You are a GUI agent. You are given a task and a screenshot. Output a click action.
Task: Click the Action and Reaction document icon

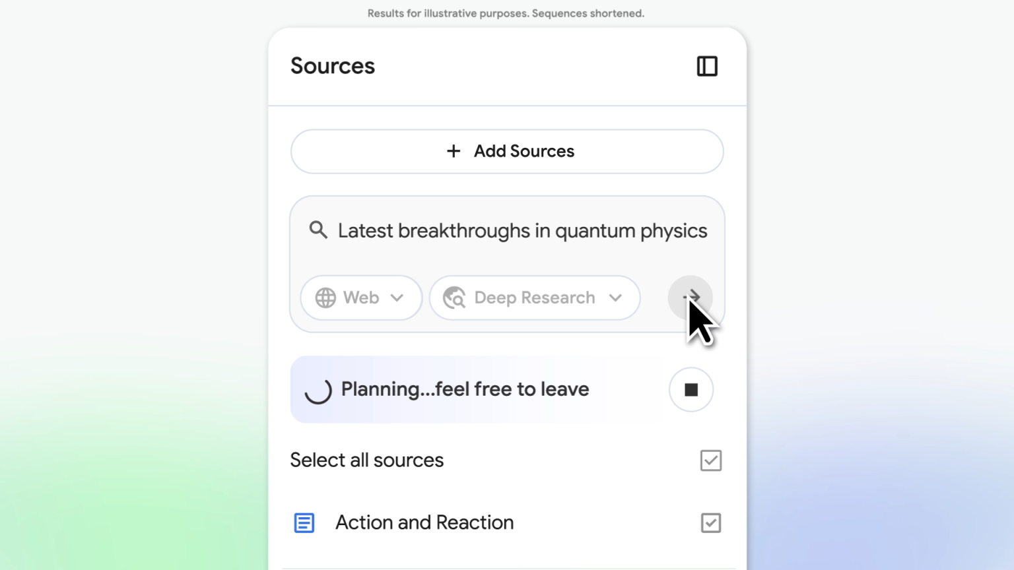304,523
